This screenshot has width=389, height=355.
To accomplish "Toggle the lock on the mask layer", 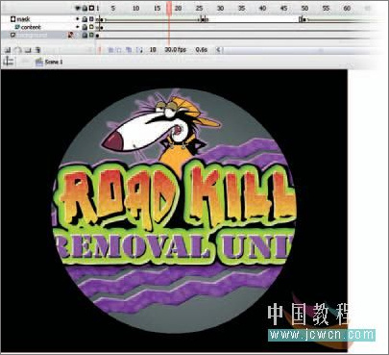I will coord(85,19).
